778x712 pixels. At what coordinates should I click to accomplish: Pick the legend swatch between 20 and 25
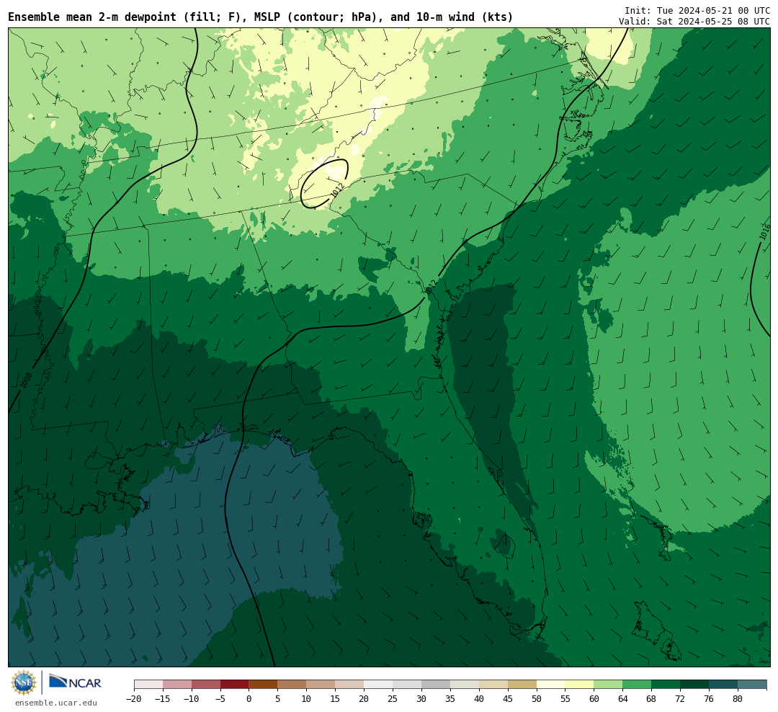[378, 685]
